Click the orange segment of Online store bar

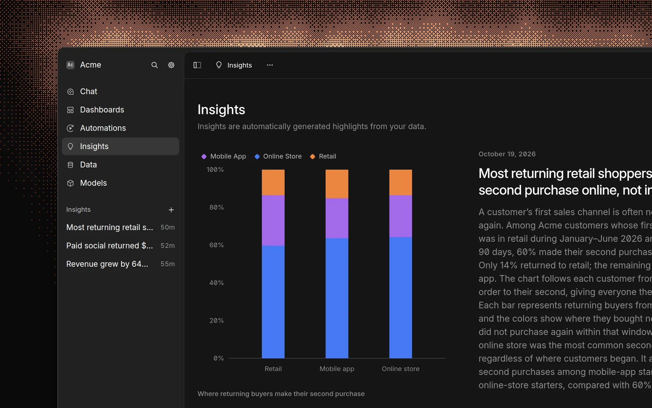(x=401, y=182)
